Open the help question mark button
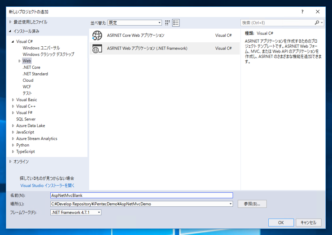The image size is (332, 235). [x=302, y=12]
